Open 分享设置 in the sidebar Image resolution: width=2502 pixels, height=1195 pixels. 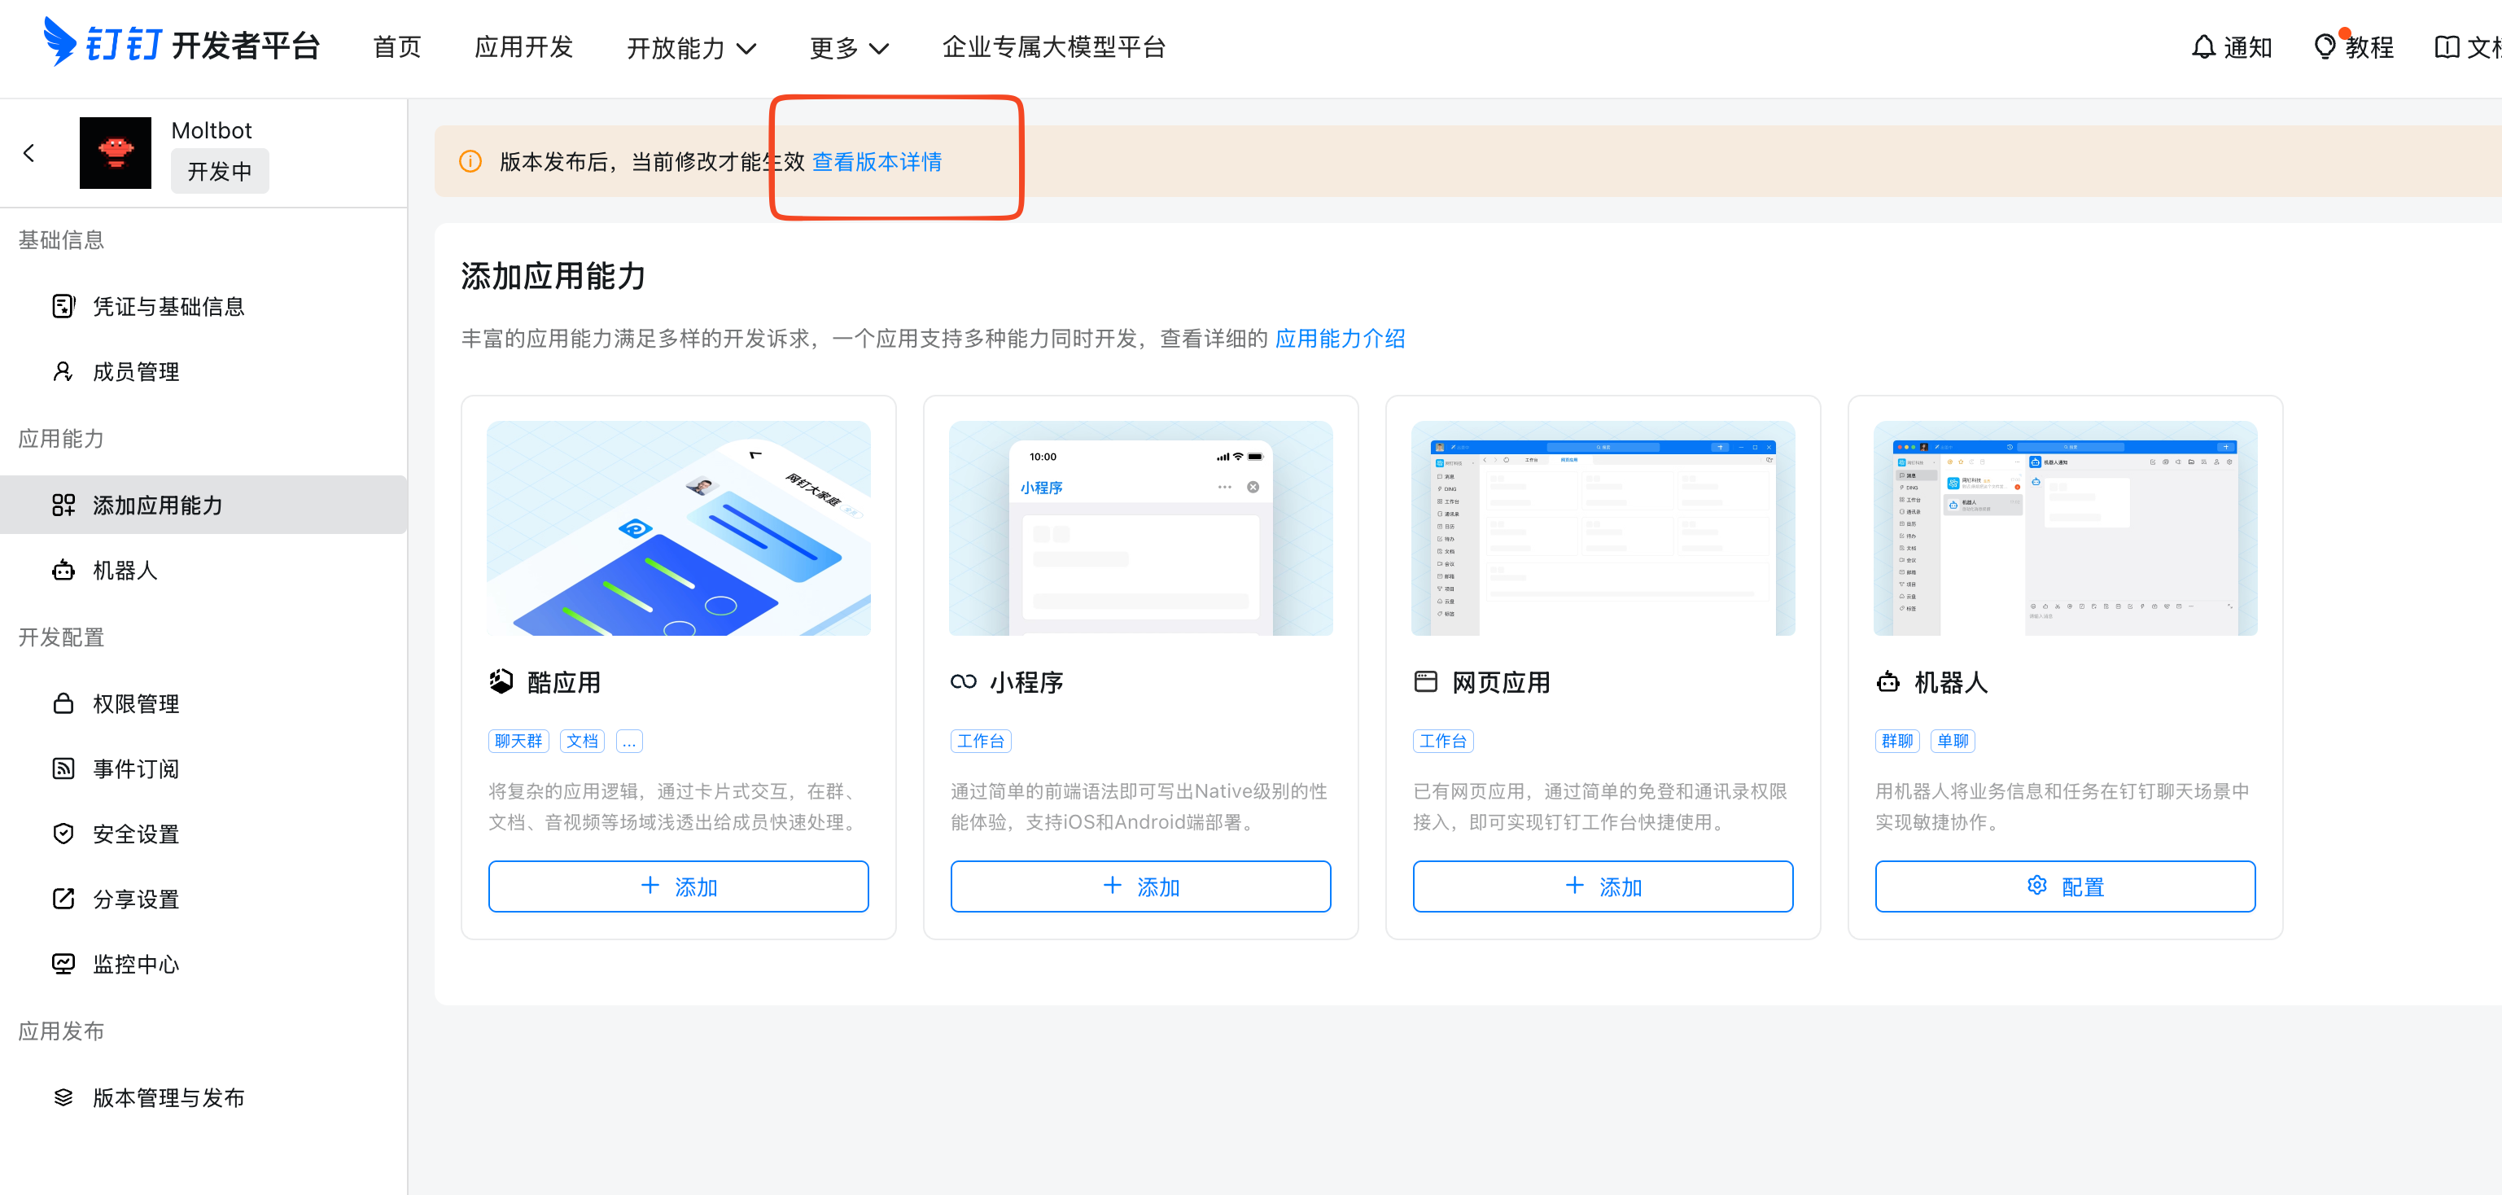click(135, 899)
